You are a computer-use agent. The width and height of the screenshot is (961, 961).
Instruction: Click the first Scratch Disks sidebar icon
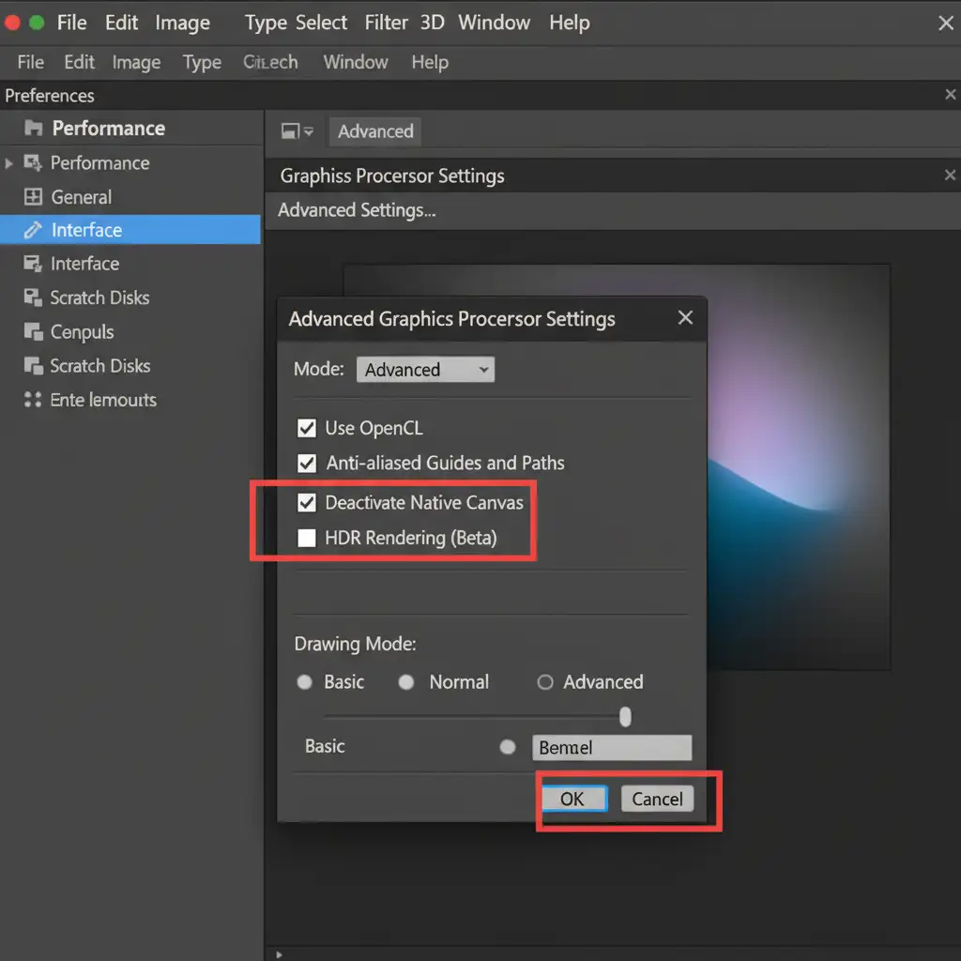[x=33, y=297]
